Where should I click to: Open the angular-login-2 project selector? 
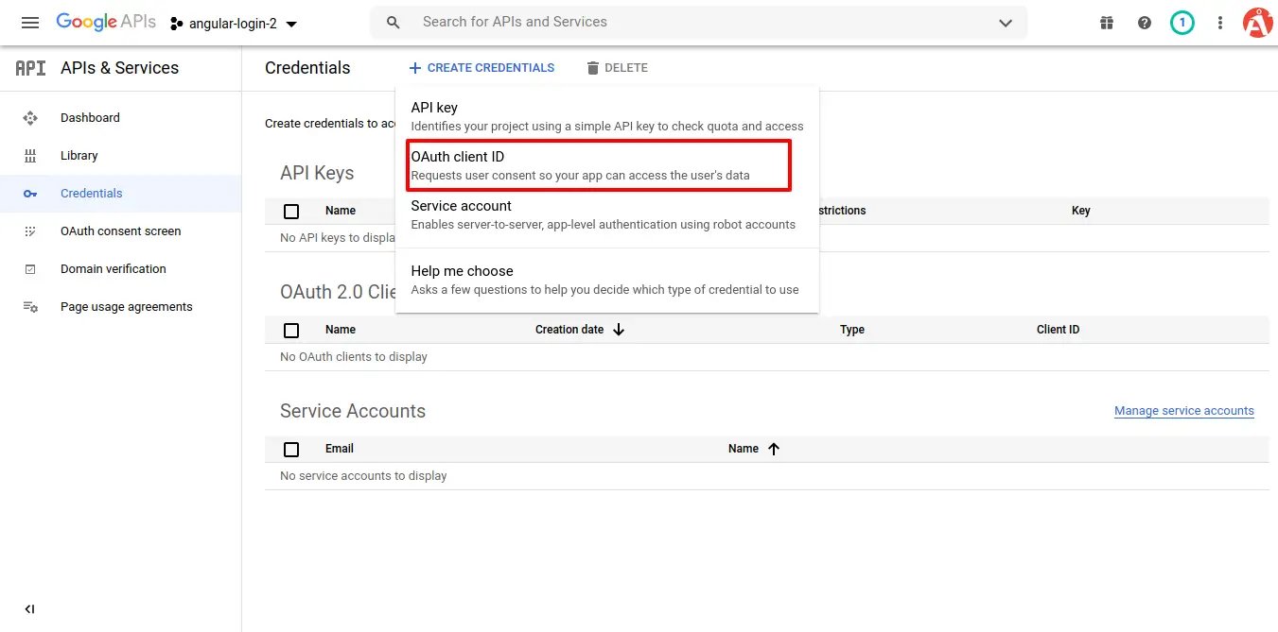point(234,24)
